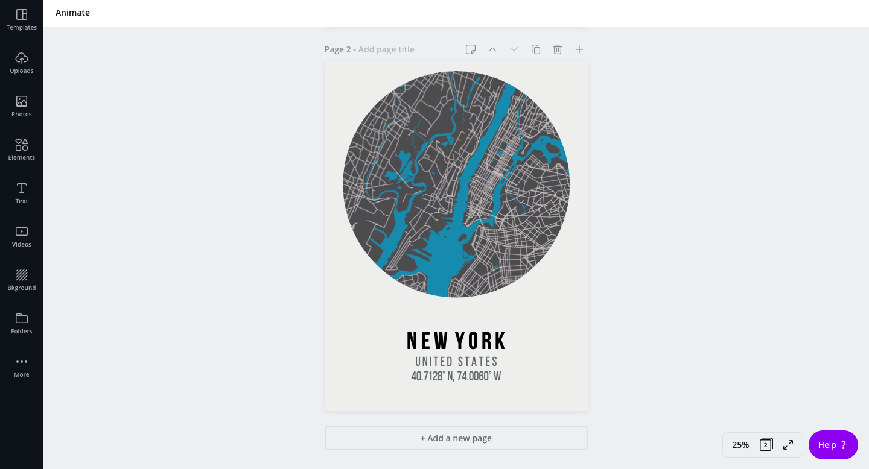
Task: Expand the move page down chevron
Action: tap(514, 49)
